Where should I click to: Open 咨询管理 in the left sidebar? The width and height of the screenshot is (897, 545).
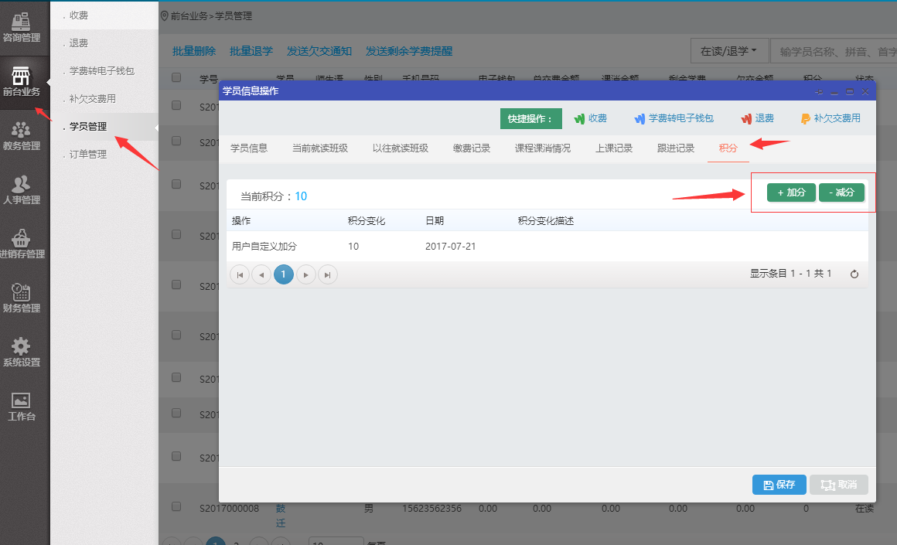pos(21,28)
